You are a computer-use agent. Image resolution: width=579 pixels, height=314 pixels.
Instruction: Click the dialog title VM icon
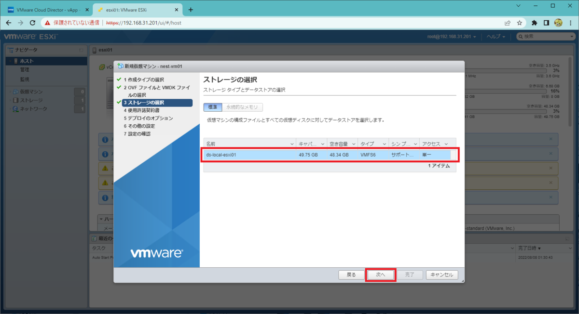120,66
